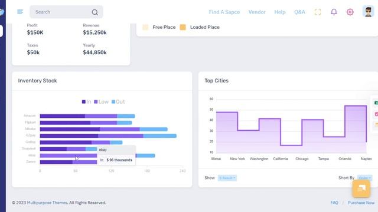Click the search magnifier icon

tap(94, 12)
